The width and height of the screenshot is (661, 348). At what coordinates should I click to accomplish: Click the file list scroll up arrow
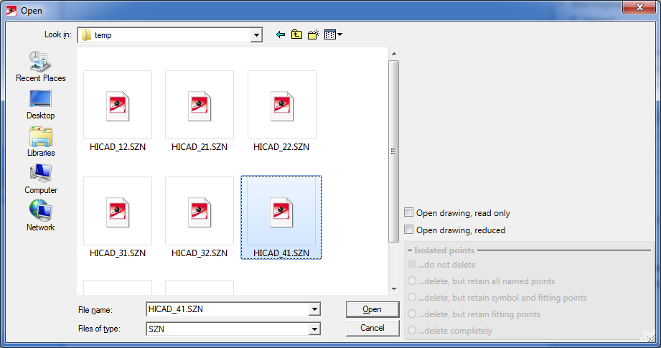point(394,54)
